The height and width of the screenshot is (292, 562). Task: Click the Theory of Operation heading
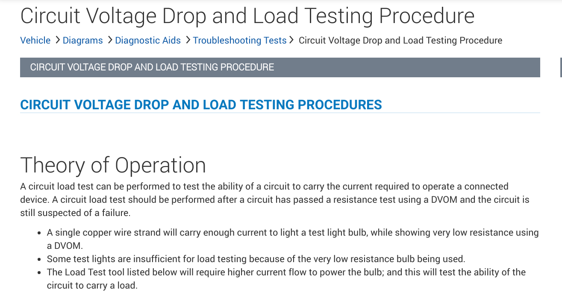point(113,165)
